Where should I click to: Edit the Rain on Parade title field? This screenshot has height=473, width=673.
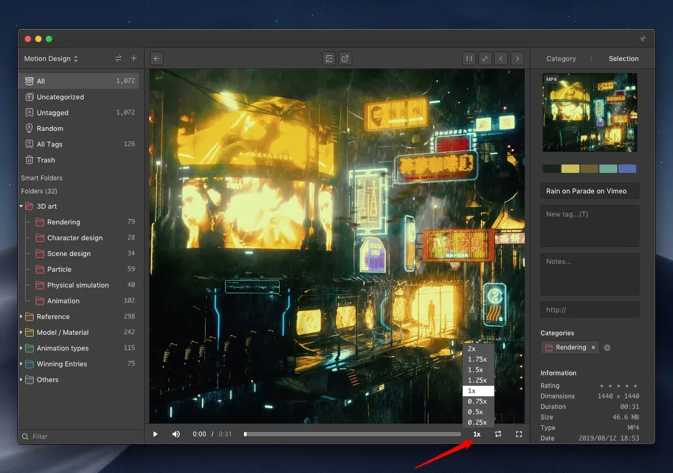(x=590, y=191)
